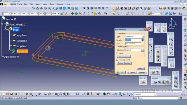Click Cancel in Pad Definition
Viewport: 187px width, 105px height.
coord(131,73)
